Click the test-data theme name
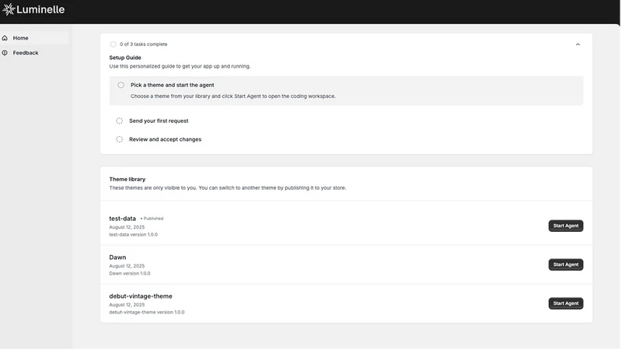Screen dimensions: 622x350 click(x=122, y=219)
